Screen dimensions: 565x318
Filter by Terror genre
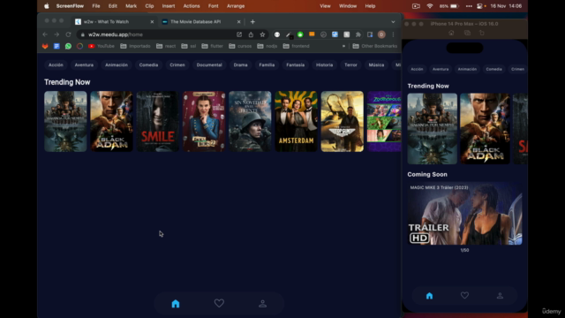point(350,64)
